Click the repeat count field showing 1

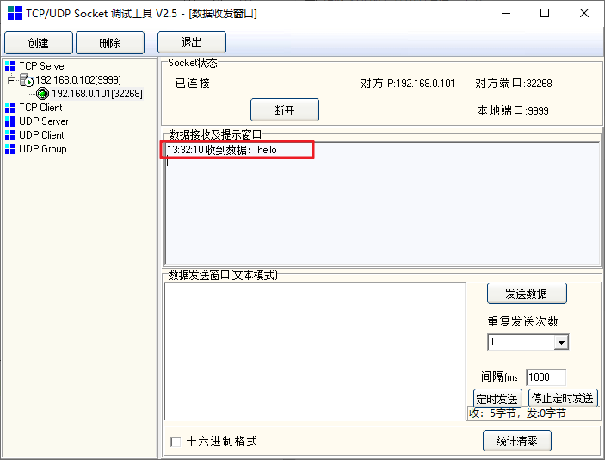click(522, 342)
